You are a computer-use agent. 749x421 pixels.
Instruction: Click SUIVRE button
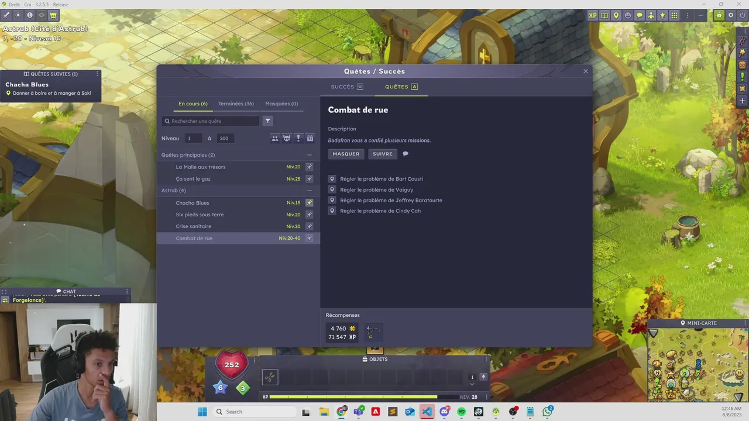pos(383,154)
